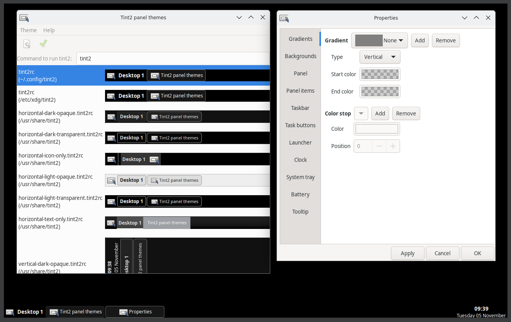Click the Properties window title icon
The width and height of the screenshot is (511, 322).
click(284, 18)
